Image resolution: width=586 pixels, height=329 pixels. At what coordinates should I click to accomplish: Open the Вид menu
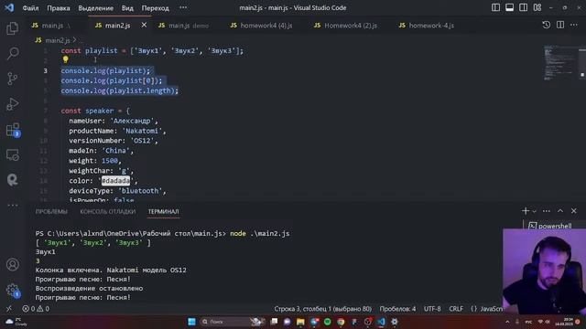(x=127, y=8)
